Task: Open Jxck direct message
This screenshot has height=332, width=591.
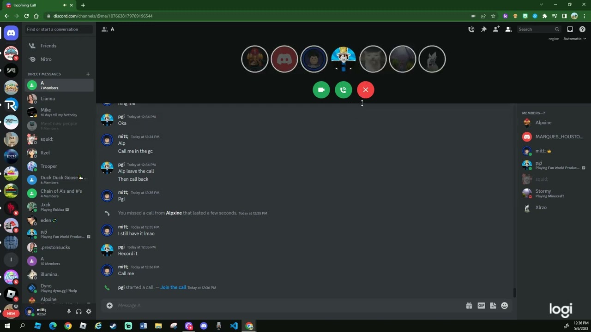Action: (x=59, y=207)
